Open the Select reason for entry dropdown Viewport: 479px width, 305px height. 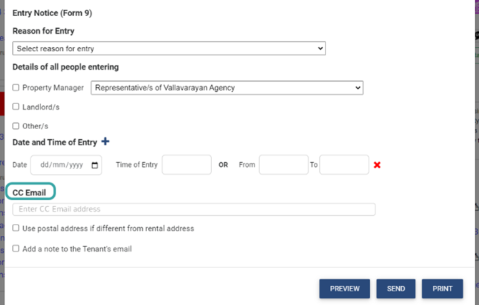pyautogui.click(x=169, y=48)
